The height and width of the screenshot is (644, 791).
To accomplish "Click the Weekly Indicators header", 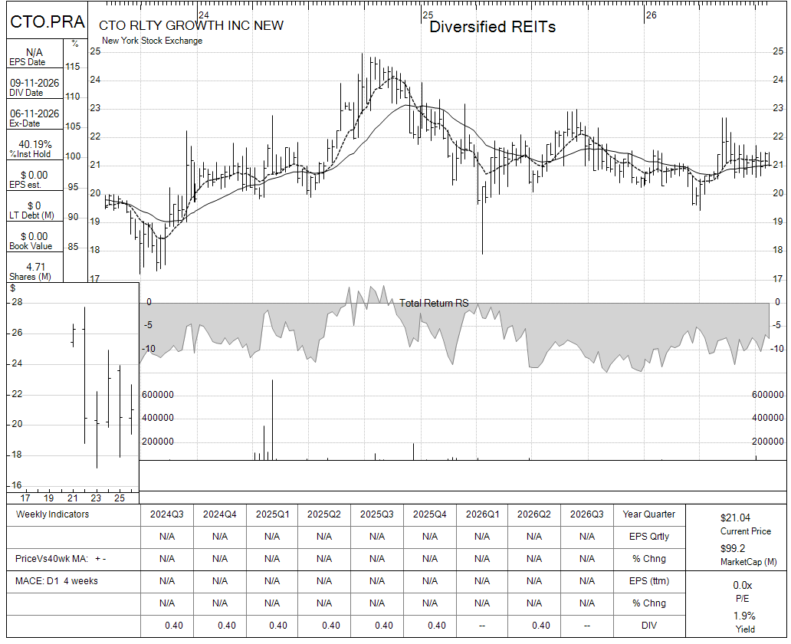I will tap(52, 514).
